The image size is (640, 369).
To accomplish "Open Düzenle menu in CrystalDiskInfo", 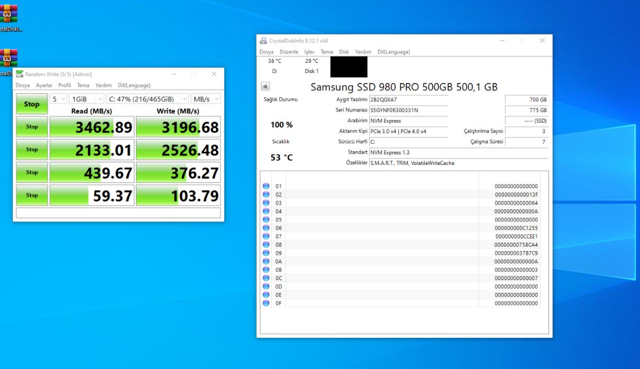I will click(x=289, y=52).
